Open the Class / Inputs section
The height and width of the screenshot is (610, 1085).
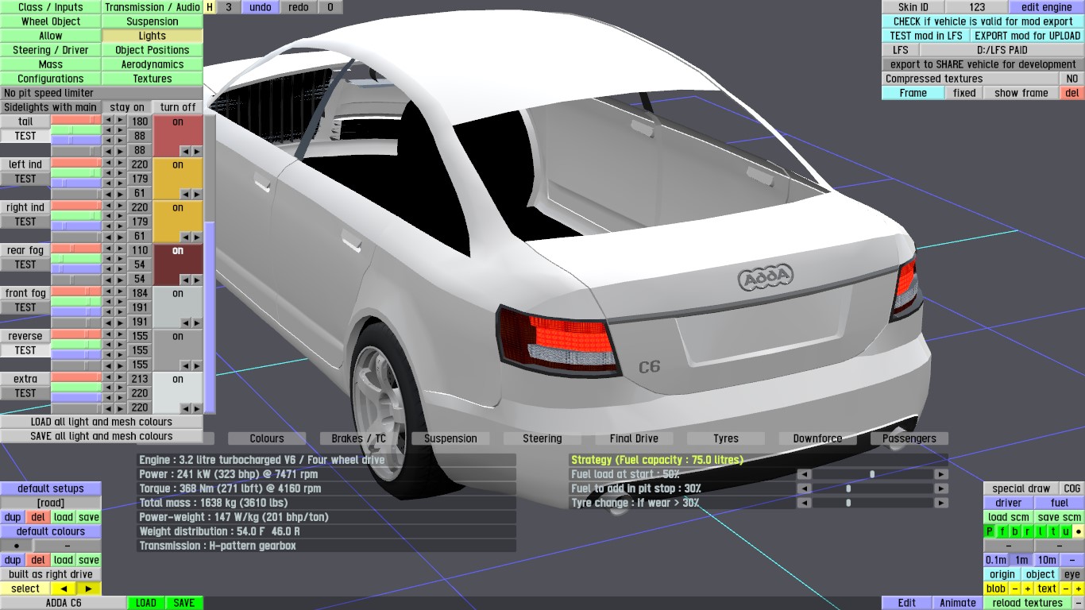pos(51,7)
